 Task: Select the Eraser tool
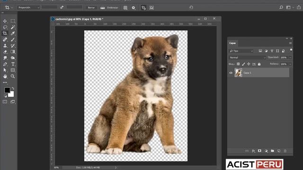(5, 51)
